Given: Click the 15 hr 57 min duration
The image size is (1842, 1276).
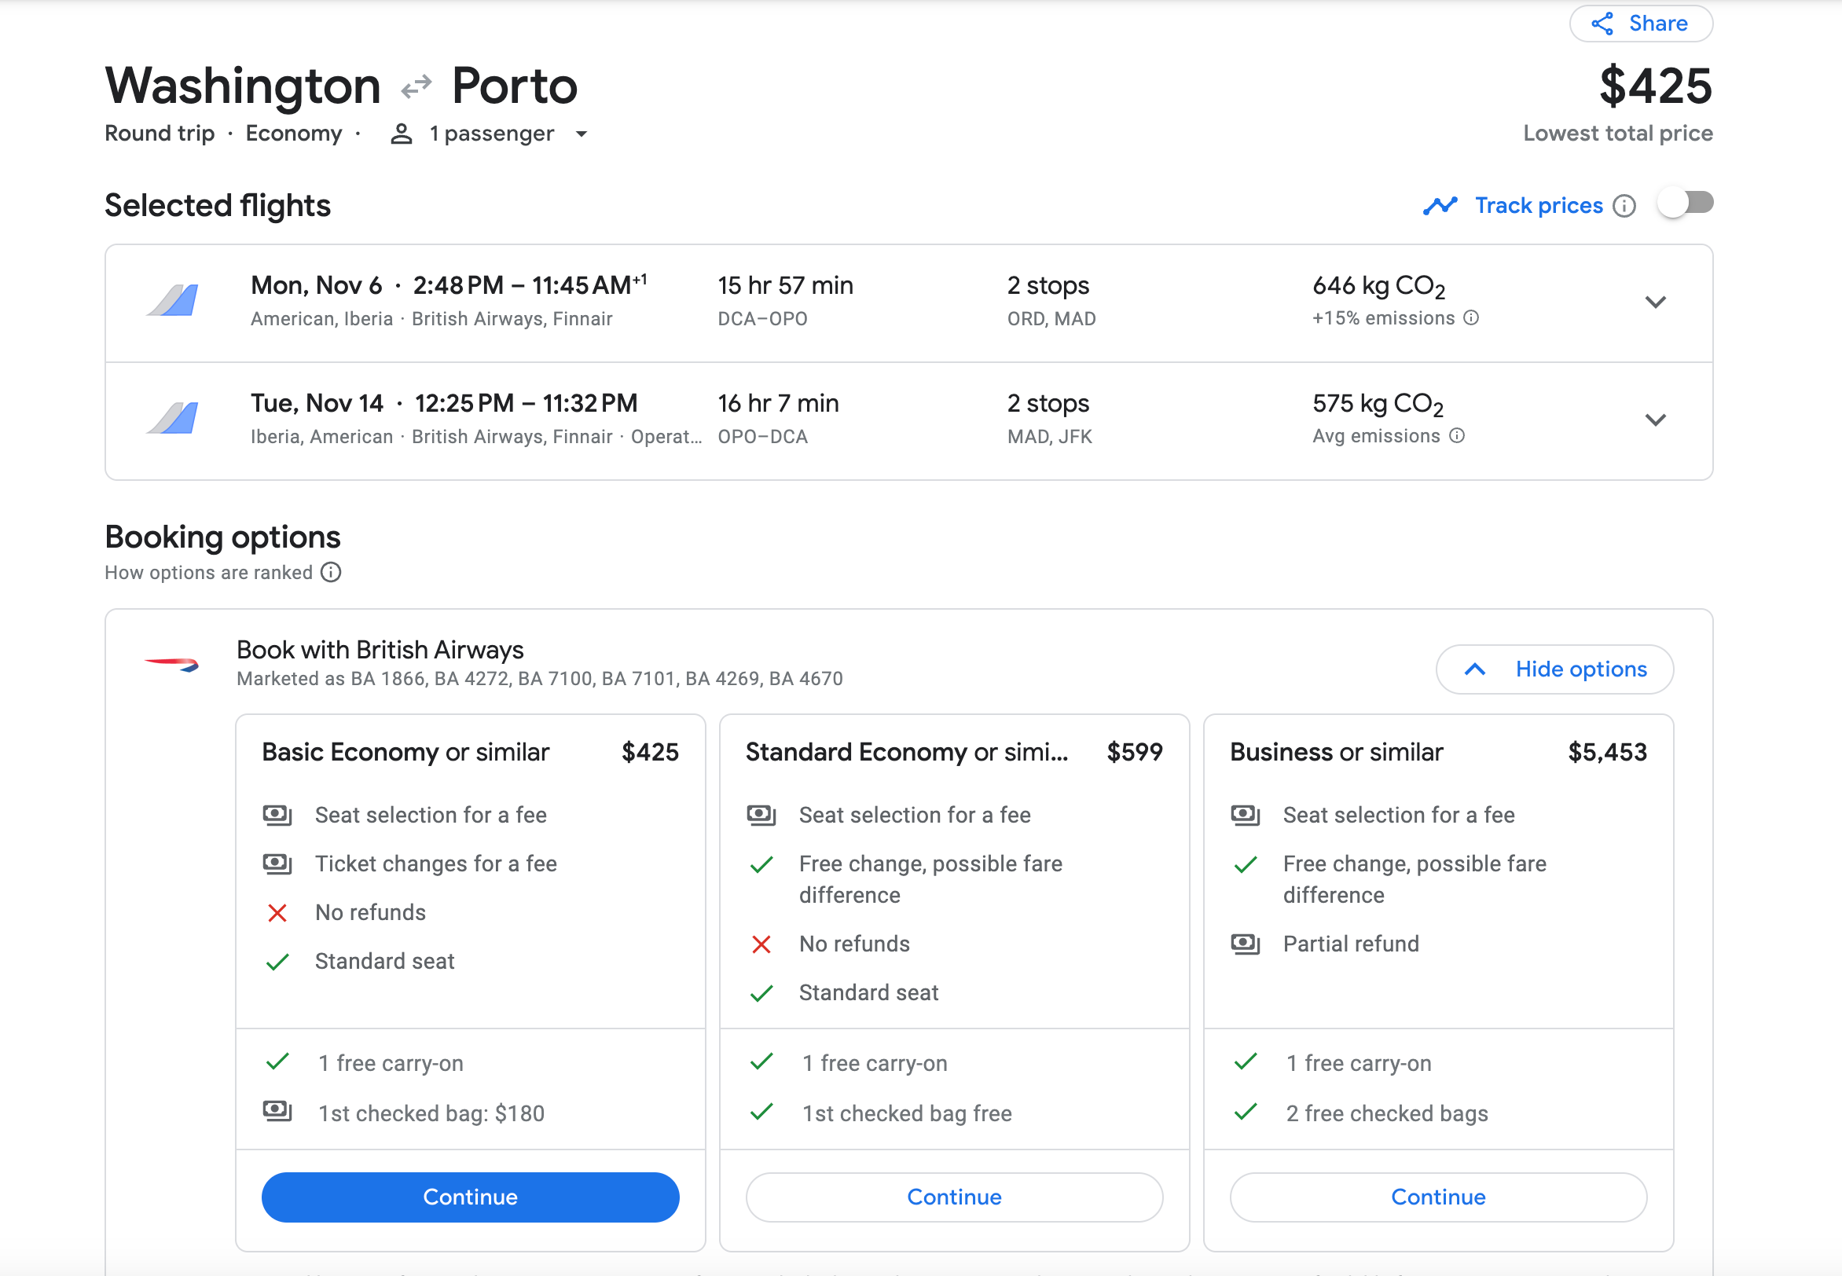Looking at the screenshot, I should 785,285.
